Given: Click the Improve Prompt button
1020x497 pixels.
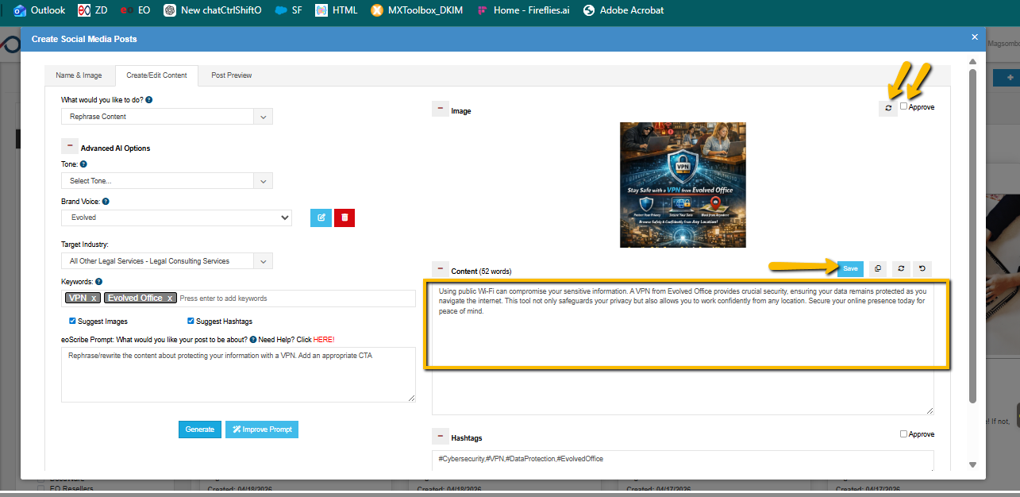Looking at the screenshot, I should click(x=262, y=429).
